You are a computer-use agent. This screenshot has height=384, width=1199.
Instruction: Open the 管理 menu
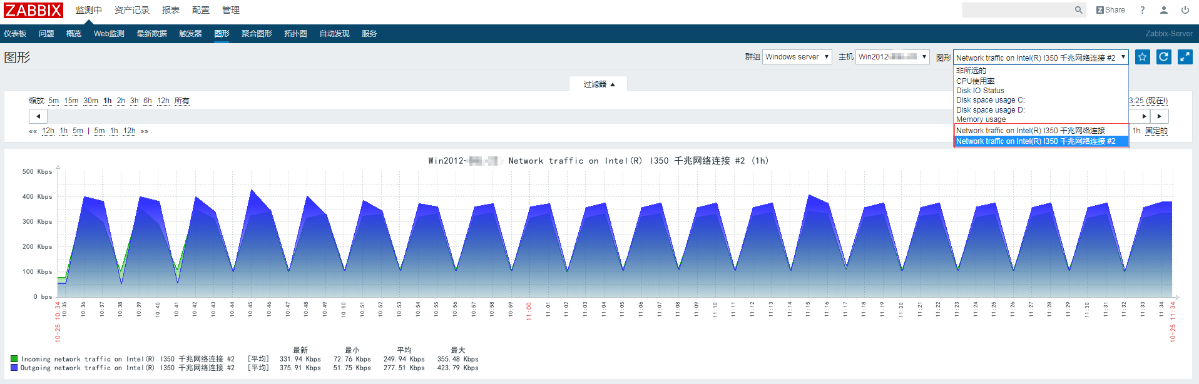pyautogui.click(x=231, y=10)
